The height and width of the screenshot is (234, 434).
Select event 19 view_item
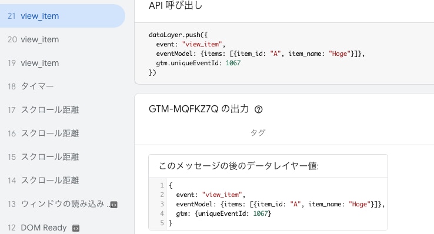point(62,63)
